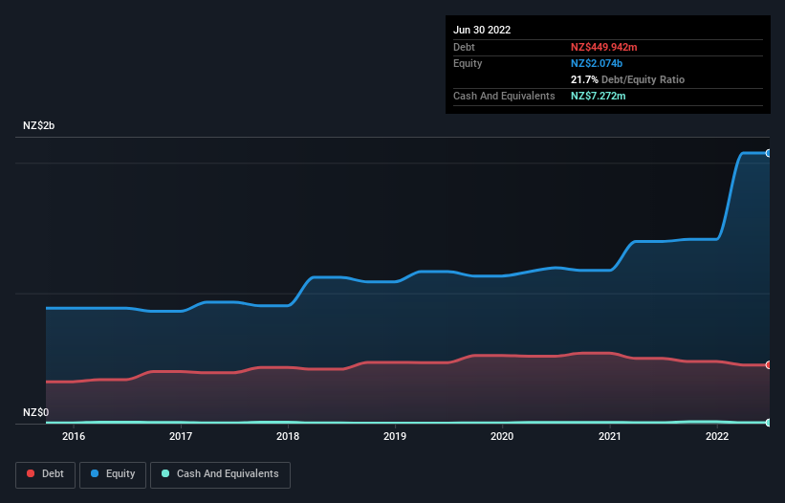Viewport: 785px width, 503px height.
Task: Toggle the Cash And Equivalents legend button
Action: click(220, 474)
